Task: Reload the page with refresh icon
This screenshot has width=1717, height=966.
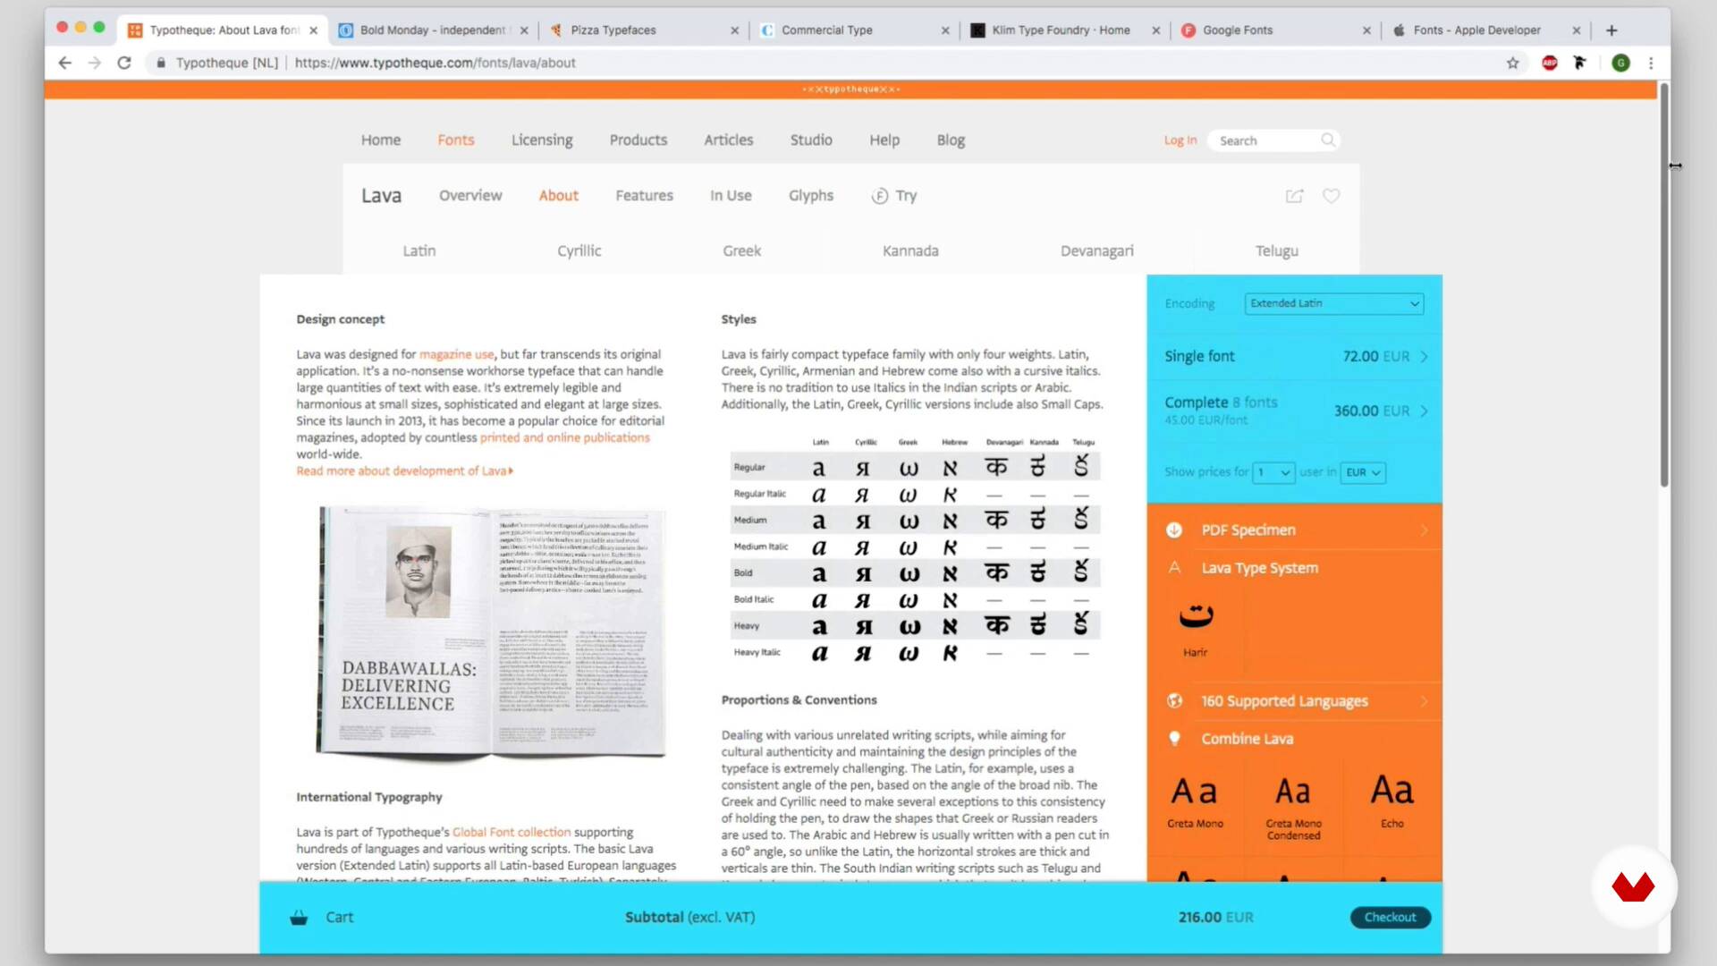Action: click(124, 63)
